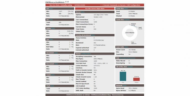Click See Live Stats link
This screenshot has height=96, width=190.
point(54,5)
